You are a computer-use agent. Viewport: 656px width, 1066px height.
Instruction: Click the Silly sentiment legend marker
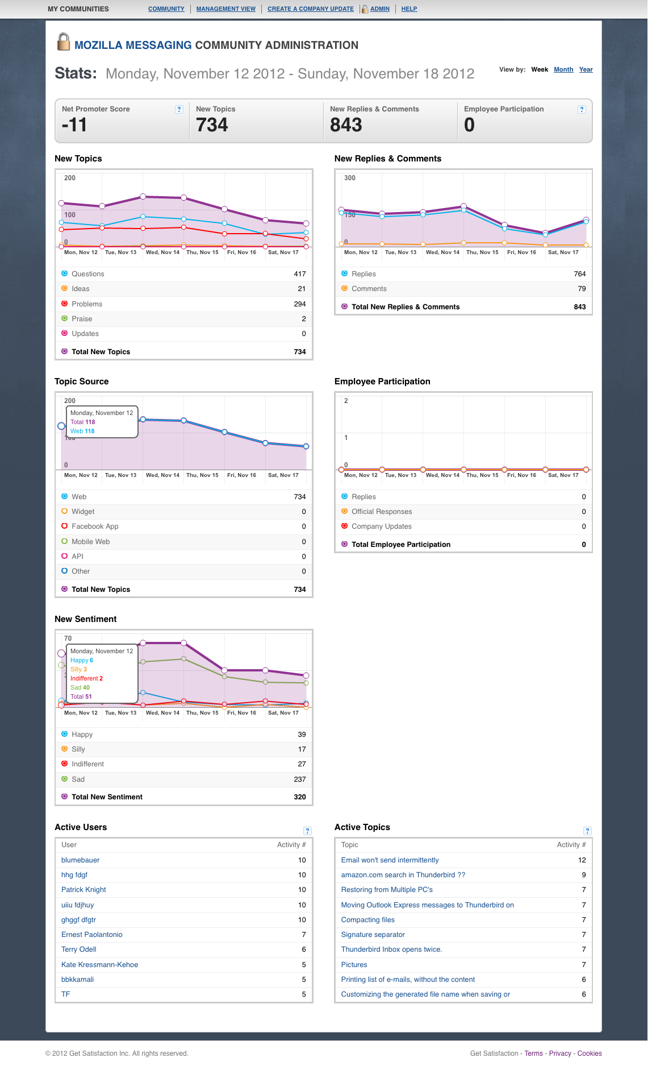click(64, 749)
